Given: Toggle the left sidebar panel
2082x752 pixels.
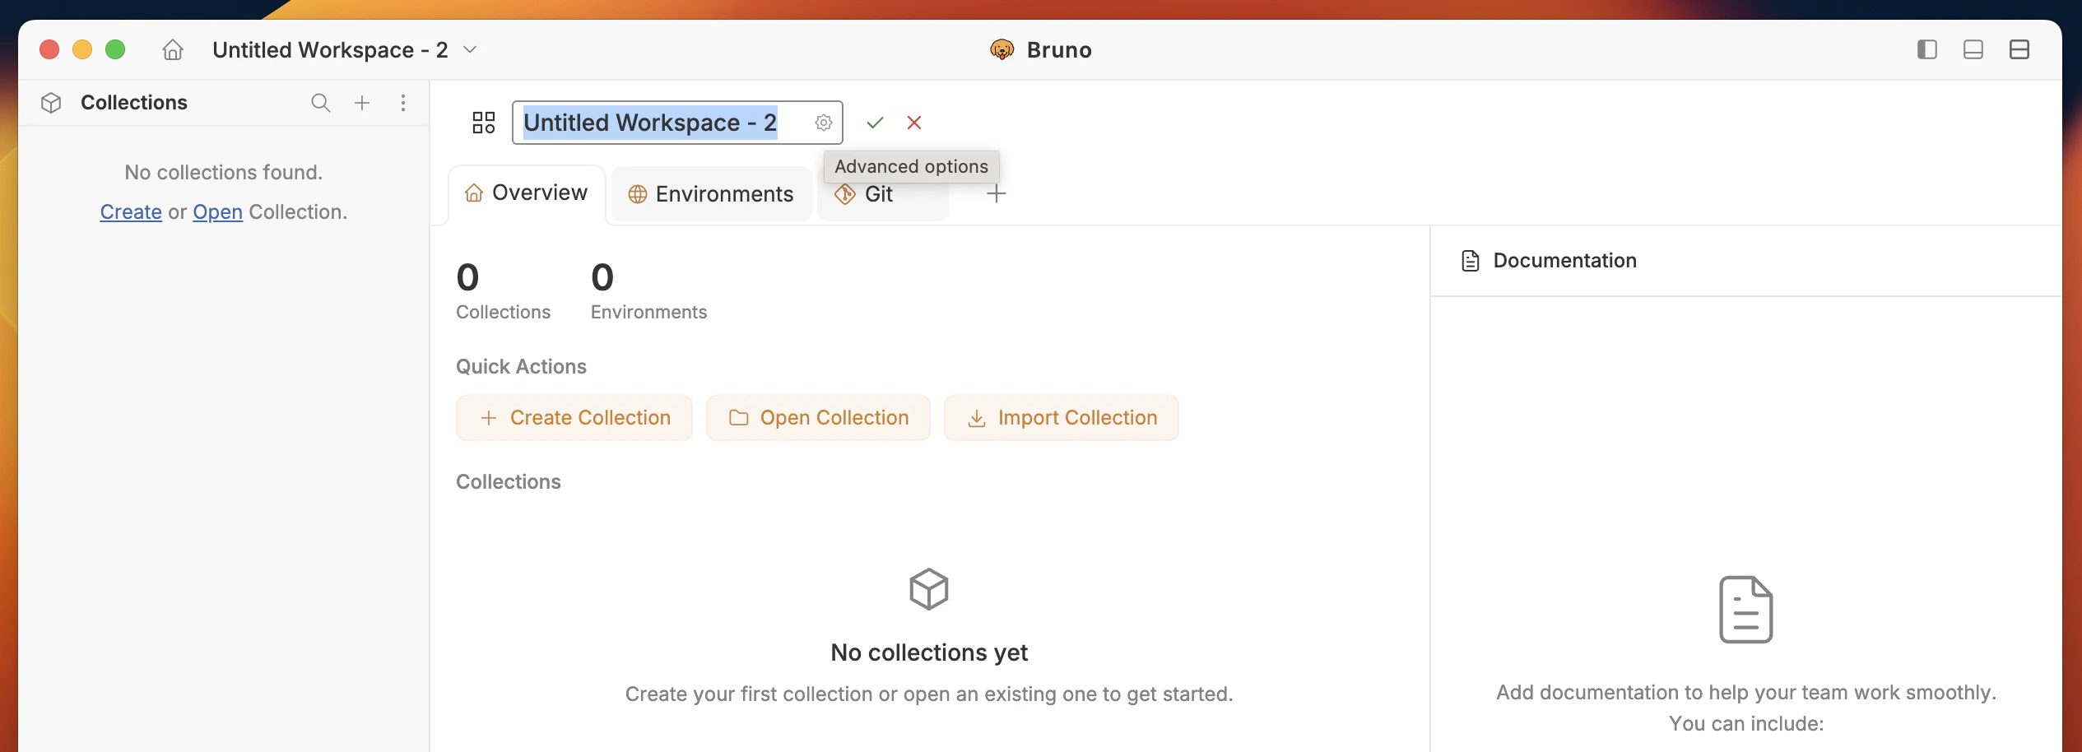Looking at the screenshot, I should [x=1926, y=49].
